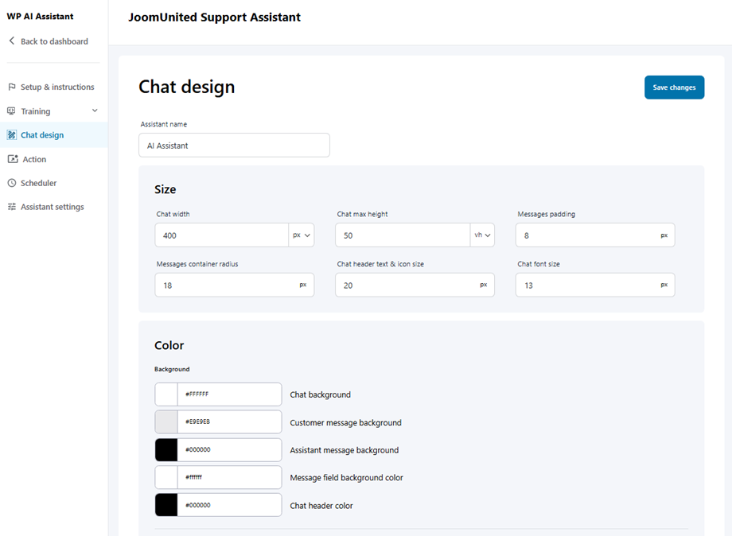Image resolution: width=732 pixels, height=536 pixels.
Task: Click the Assistant name input field
Action: 234,146
